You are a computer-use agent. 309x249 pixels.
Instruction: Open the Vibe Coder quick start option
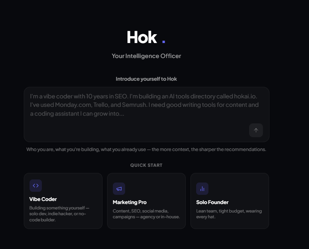(63, 201)
